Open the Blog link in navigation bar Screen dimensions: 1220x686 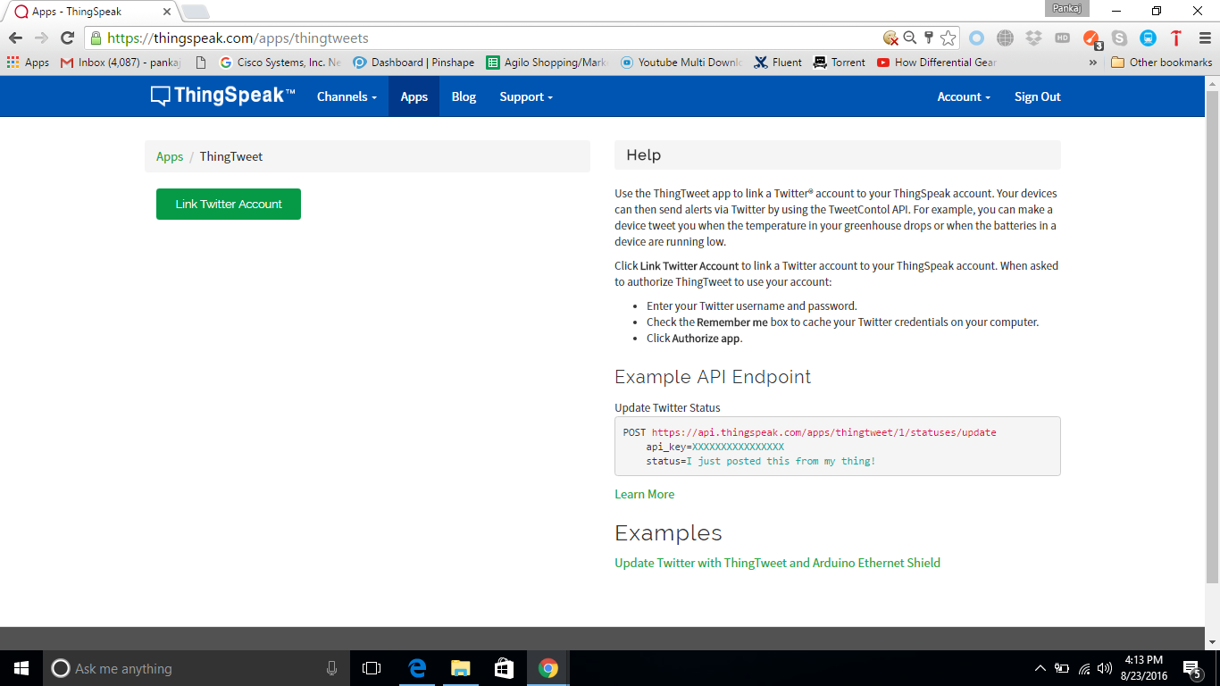(x=464, y=96)
